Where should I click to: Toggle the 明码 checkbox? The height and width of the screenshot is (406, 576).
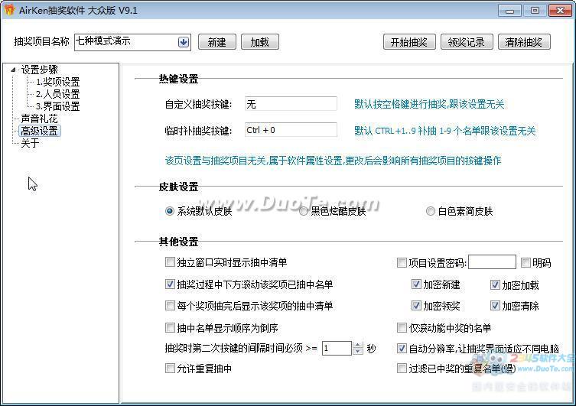pyautogui.click(x=526, y=263)
